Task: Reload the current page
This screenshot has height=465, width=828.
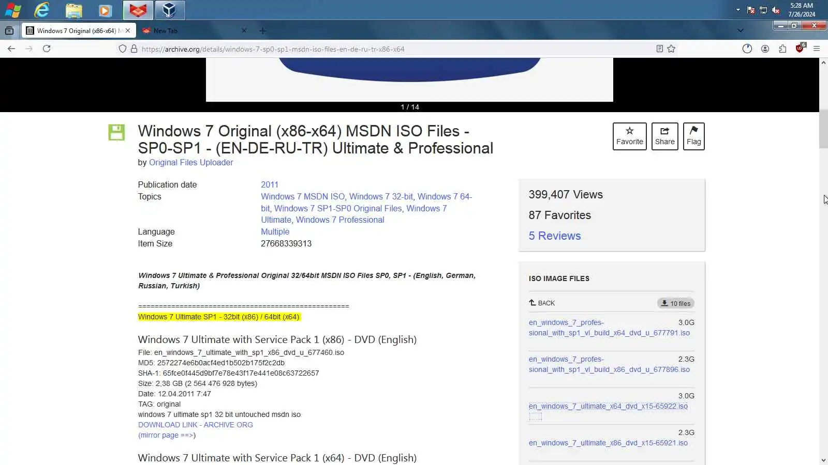Action: (x=47, y=49)
